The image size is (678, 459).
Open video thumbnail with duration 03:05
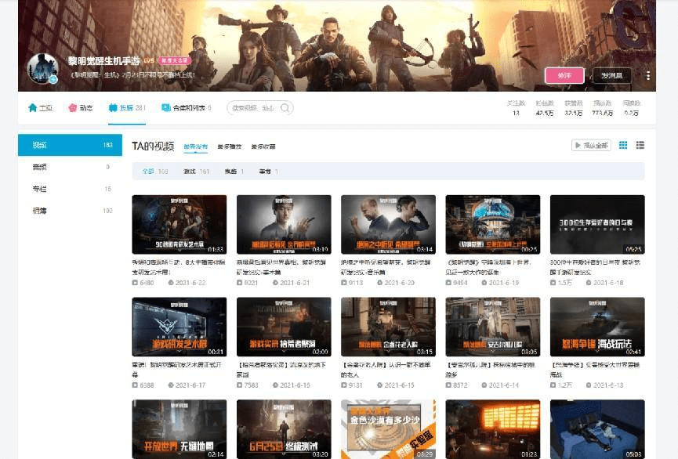click(493, 327)
